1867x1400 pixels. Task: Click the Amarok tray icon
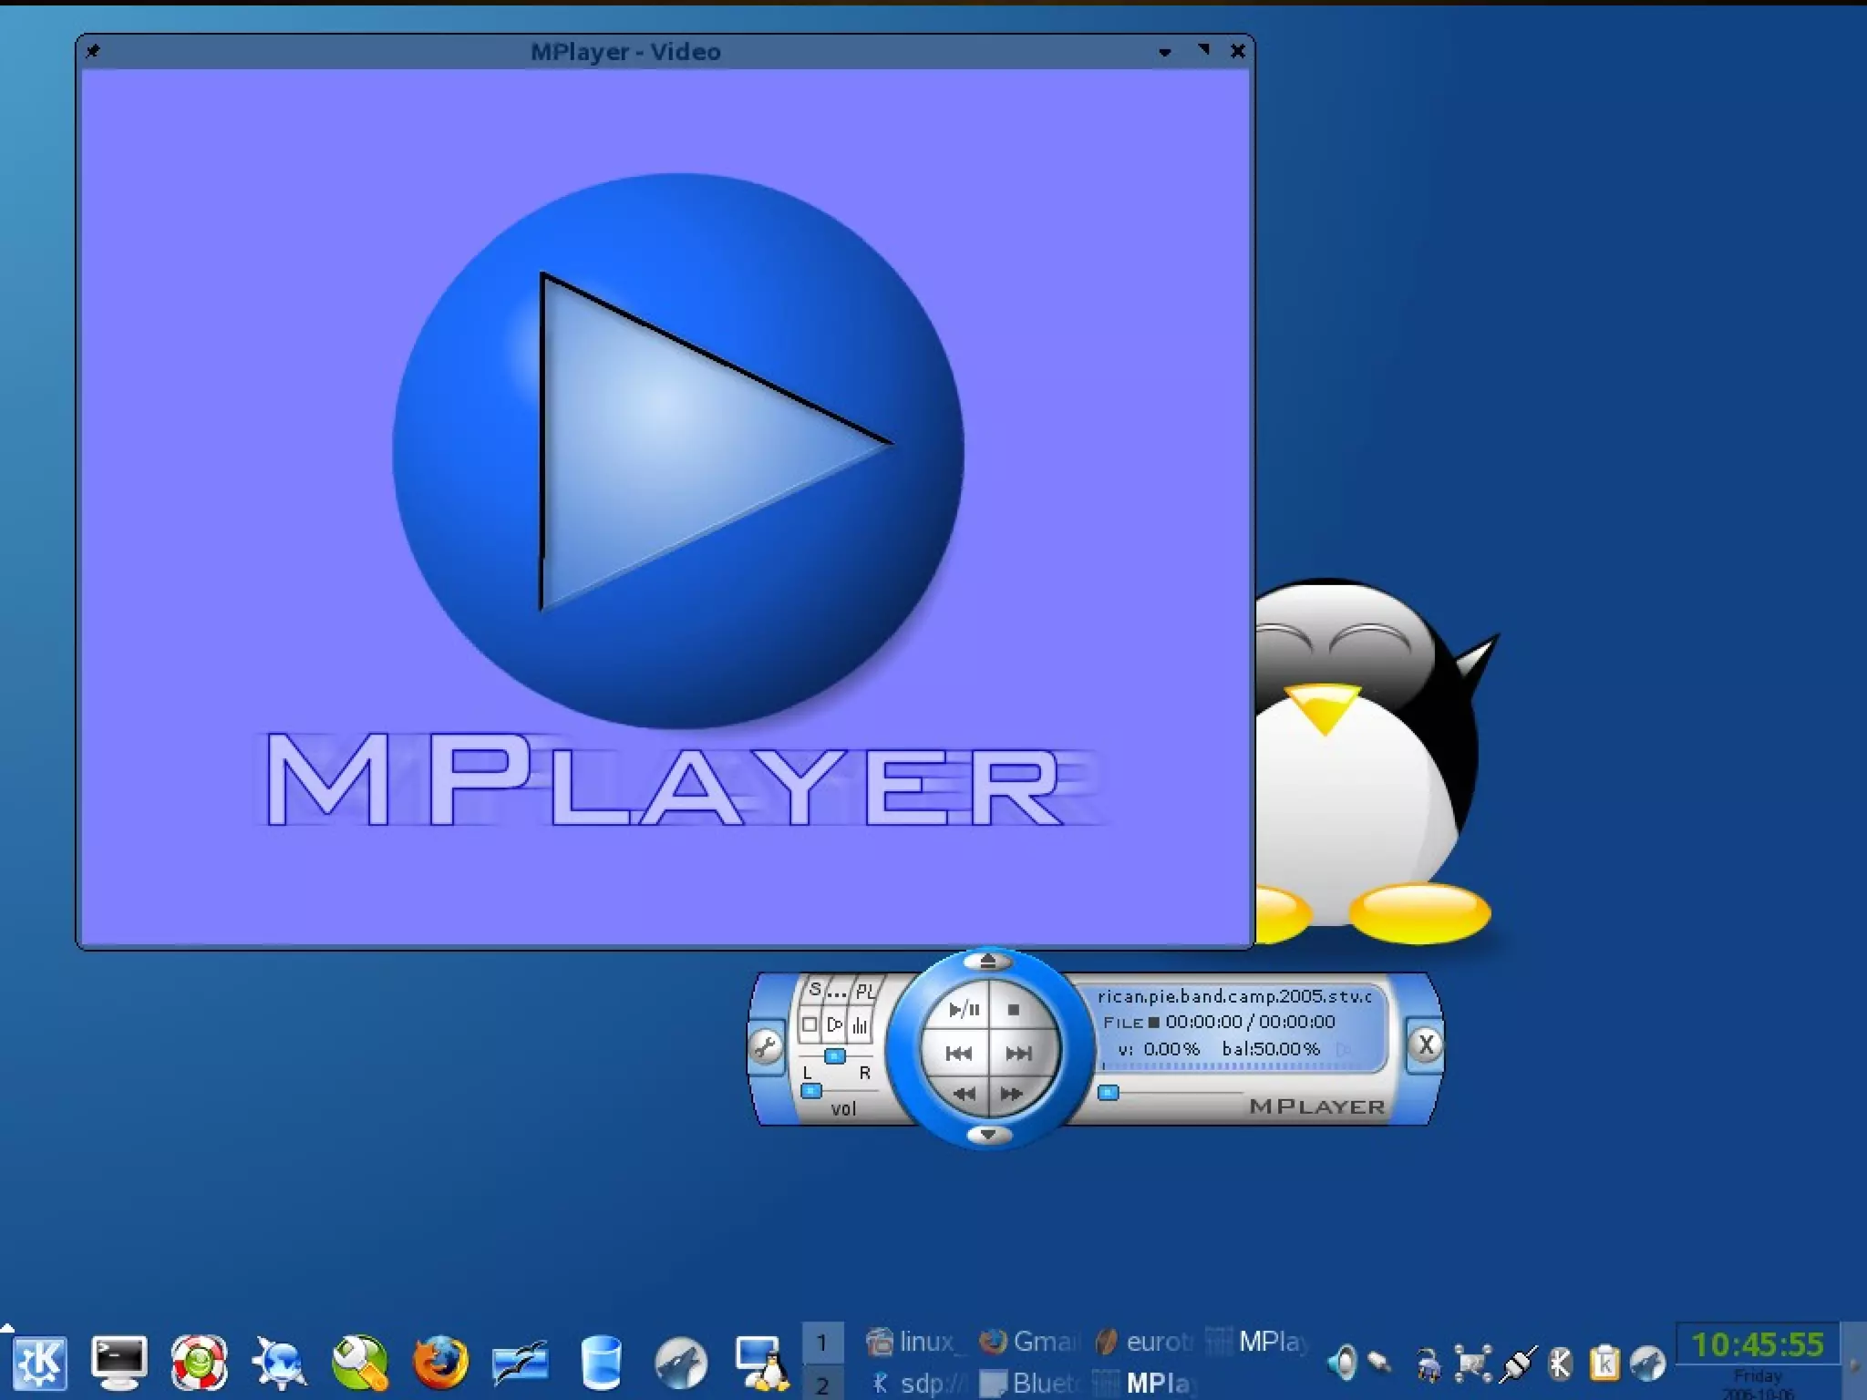point(1648,1363)
